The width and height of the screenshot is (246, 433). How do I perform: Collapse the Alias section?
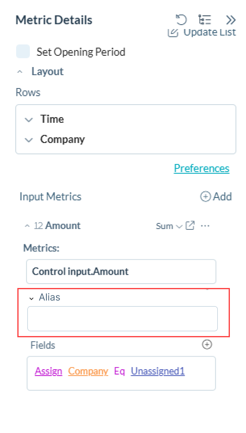tap(31, 298)
